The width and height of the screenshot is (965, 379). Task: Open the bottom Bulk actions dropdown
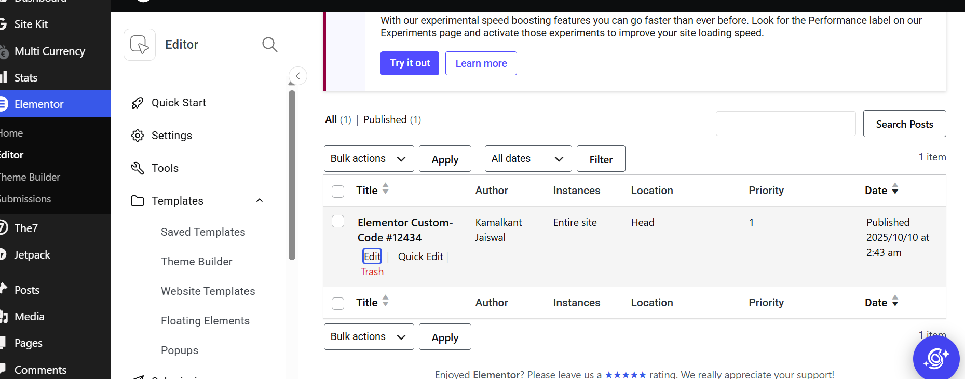(369, 337)
